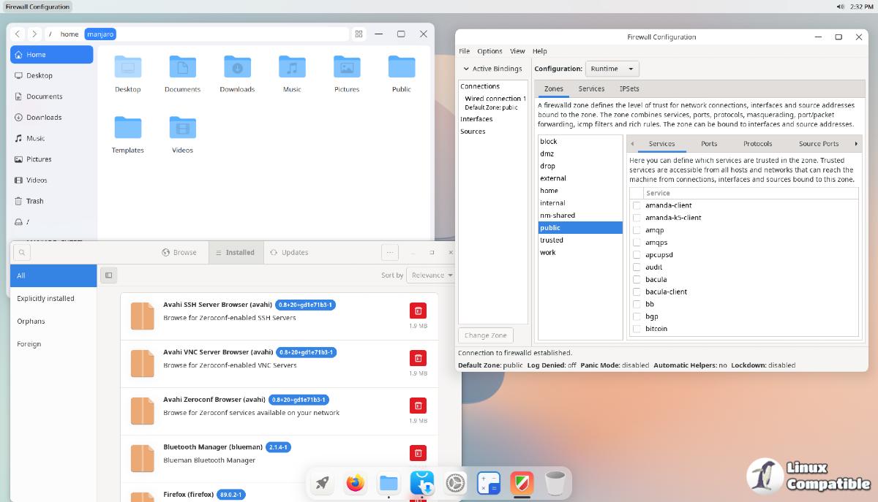
Task: Click red trash icon for Bluetooth Manager
Action: [418, 453]
